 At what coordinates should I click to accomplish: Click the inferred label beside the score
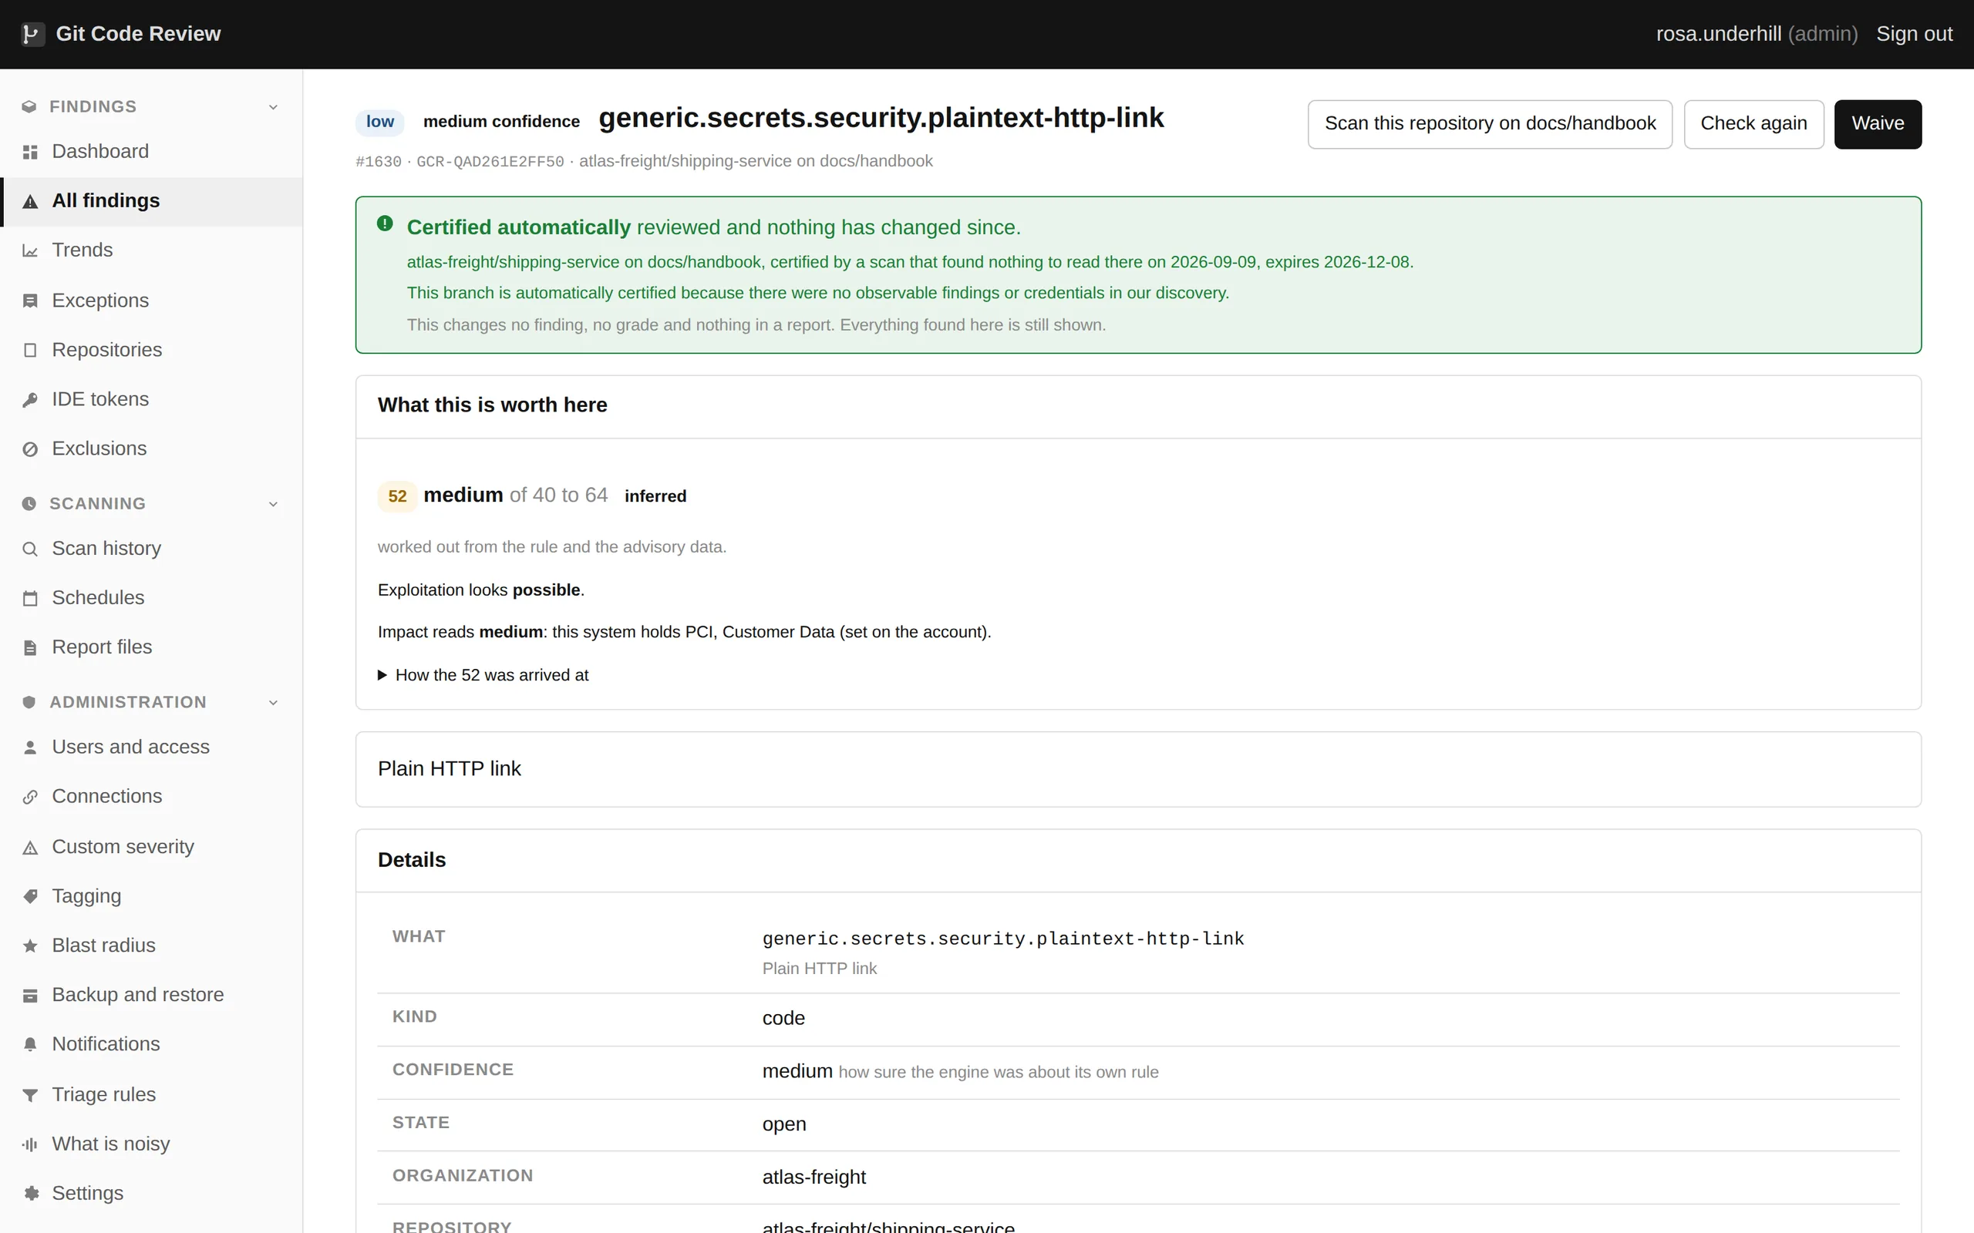[x=655, y=496]
